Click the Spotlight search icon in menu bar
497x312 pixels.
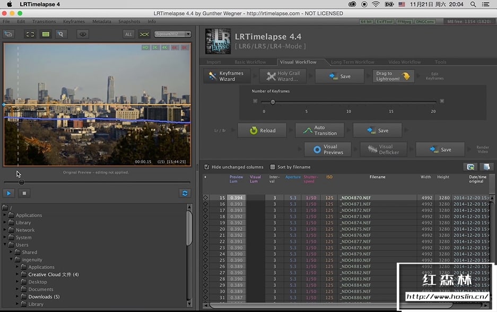click(473, 4)
